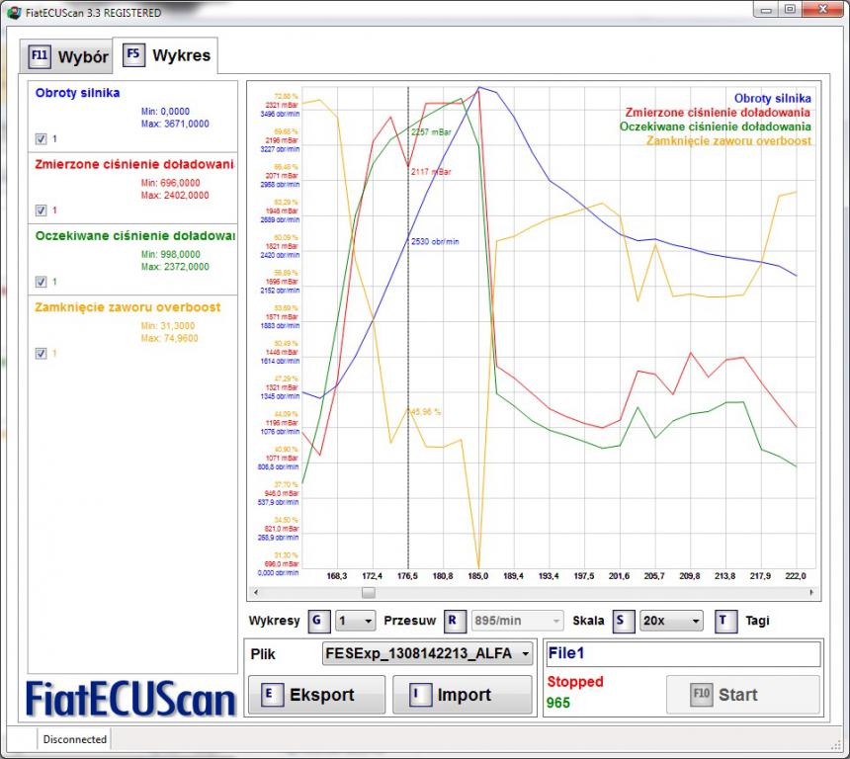This screenshot has height=759, width=850.
Task: Click the F11 key icon beside Wybór
Action: click(40, 56)
